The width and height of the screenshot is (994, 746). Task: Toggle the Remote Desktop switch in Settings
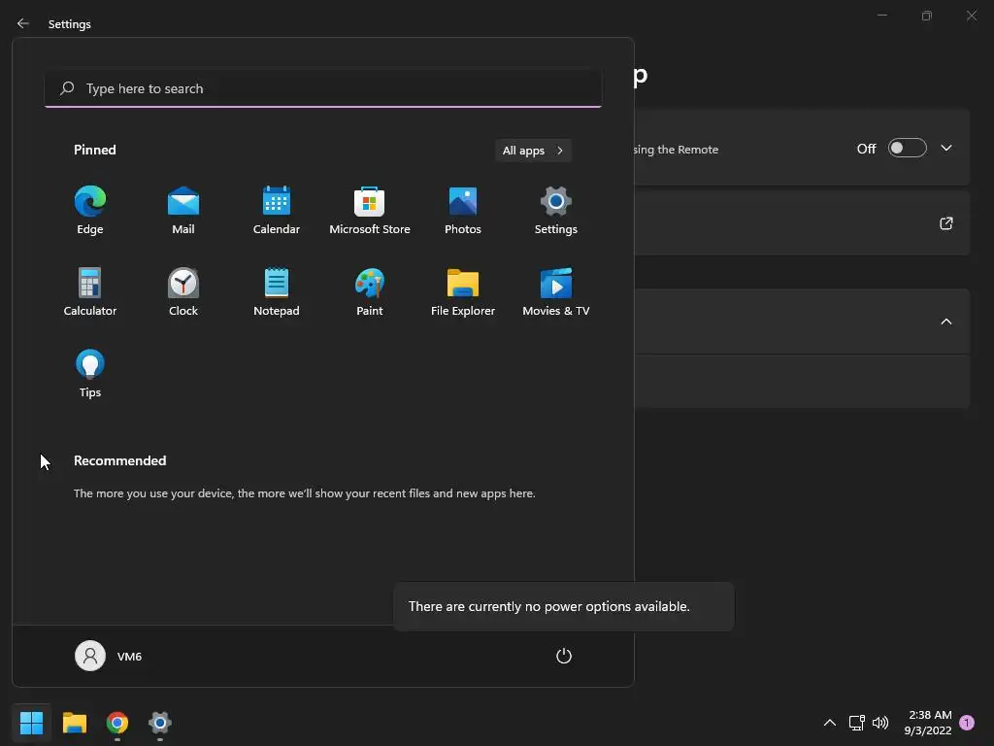pyautogui.click(x=908, y=148)
